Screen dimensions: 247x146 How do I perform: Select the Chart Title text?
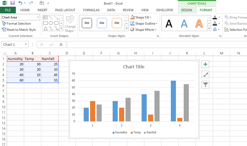pos(134,67)
